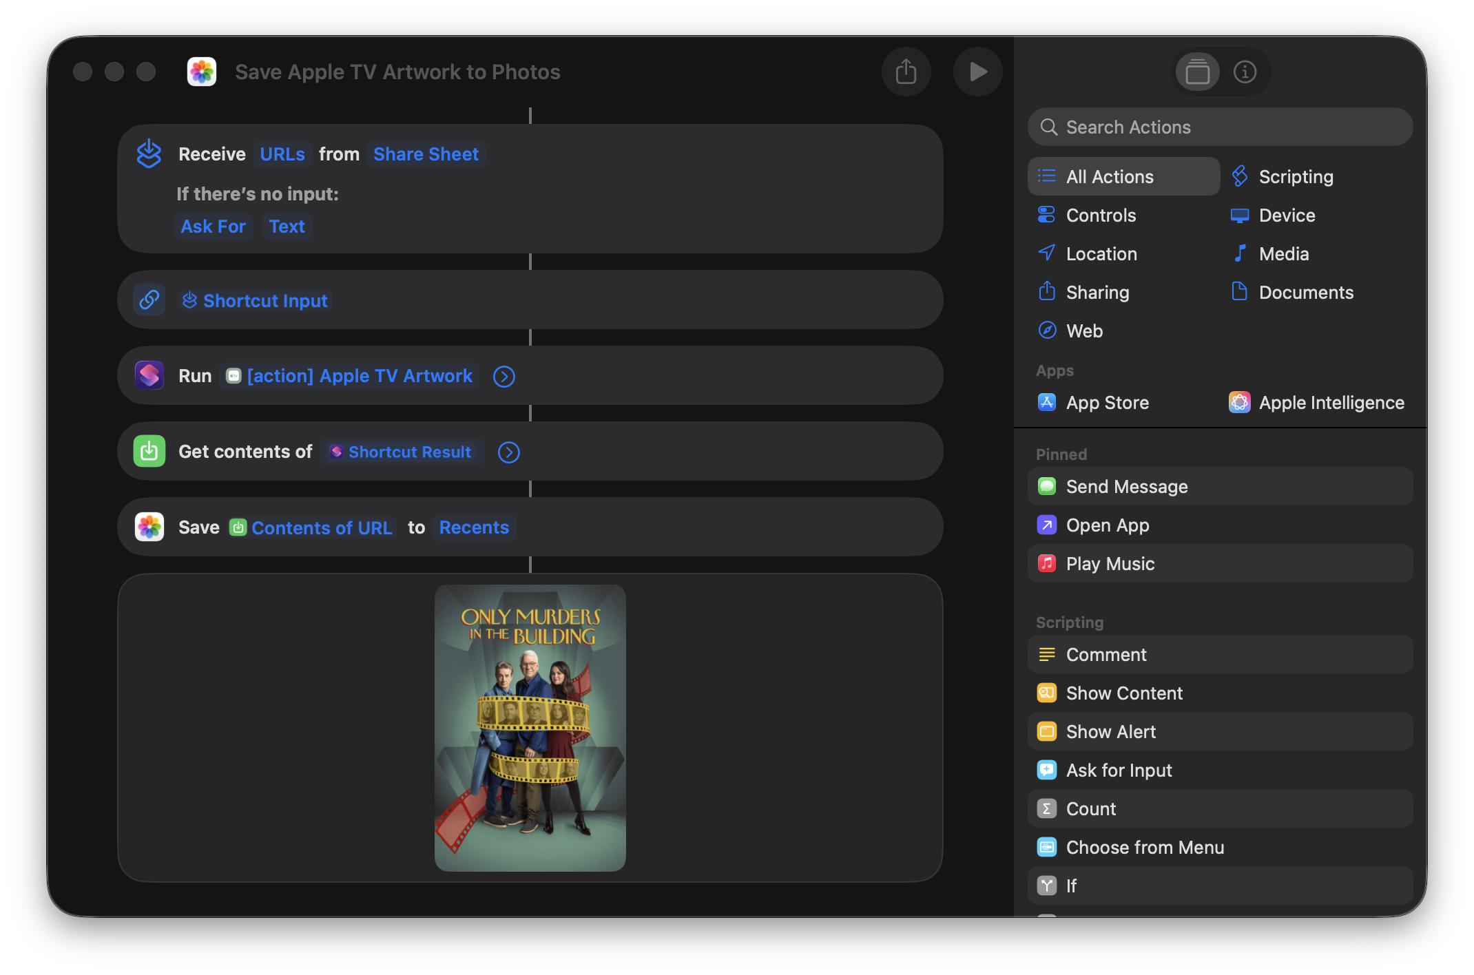Viewport: 1474px width, 975px height.
Task: Share the shortcut via the share icon
Action: tap(906, 72)
